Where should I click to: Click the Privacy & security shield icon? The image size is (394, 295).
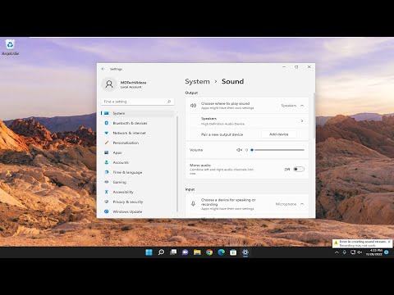coord(107,202)
